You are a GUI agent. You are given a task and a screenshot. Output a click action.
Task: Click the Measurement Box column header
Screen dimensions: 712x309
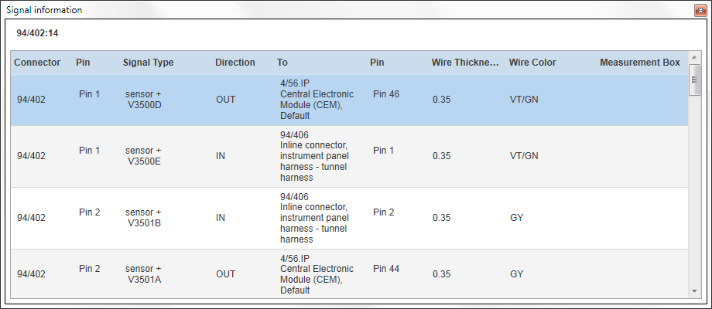pos(640,63)
